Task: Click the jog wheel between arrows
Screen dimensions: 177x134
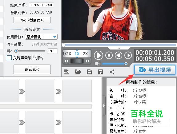Action: 77,61
